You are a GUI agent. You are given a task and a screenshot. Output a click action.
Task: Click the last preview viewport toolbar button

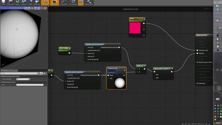[x=45, y=8]
